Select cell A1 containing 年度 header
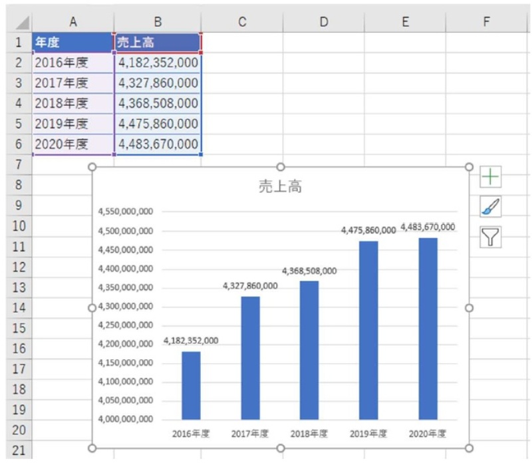Viewport: 532px width, 469px height. click(x=73, y=43)
